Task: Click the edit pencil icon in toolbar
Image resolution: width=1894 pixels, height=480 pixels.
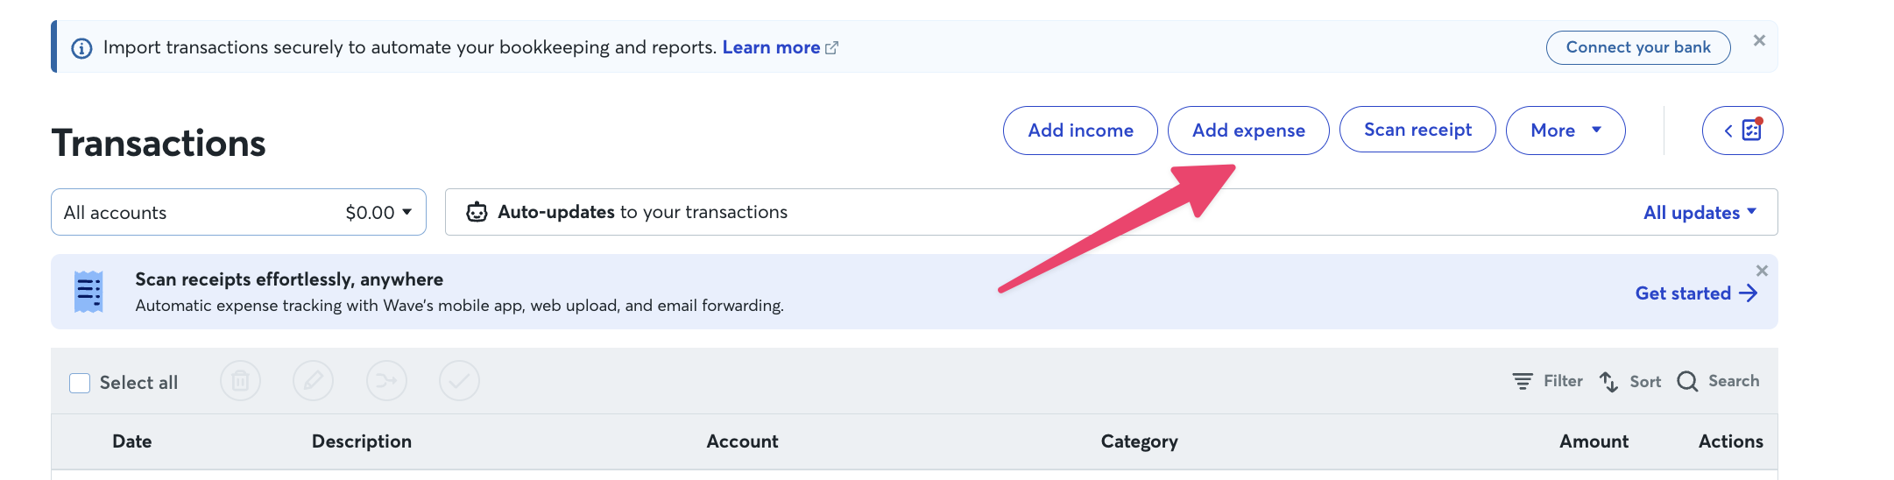Action: [313, 381]
